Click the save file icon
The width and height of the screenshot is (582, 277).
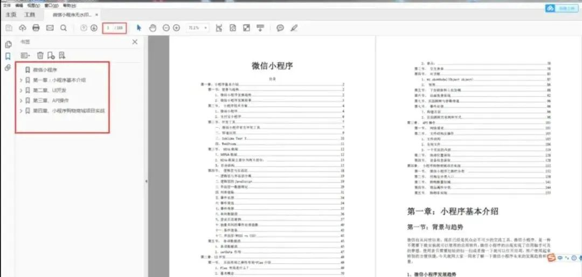pyautogui.click(x=9, y=28)
